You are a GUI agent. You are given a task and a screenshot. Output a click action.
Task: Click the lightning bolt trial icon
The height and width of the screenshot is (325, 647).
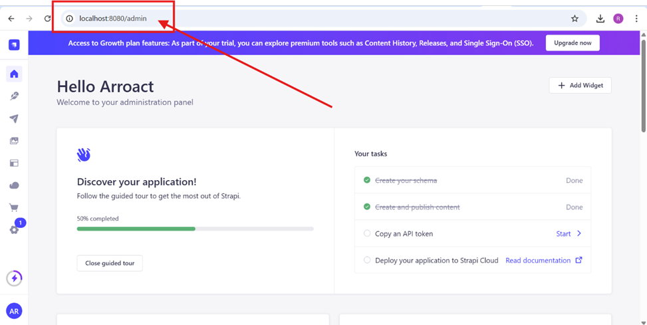(x=14, y=278)
